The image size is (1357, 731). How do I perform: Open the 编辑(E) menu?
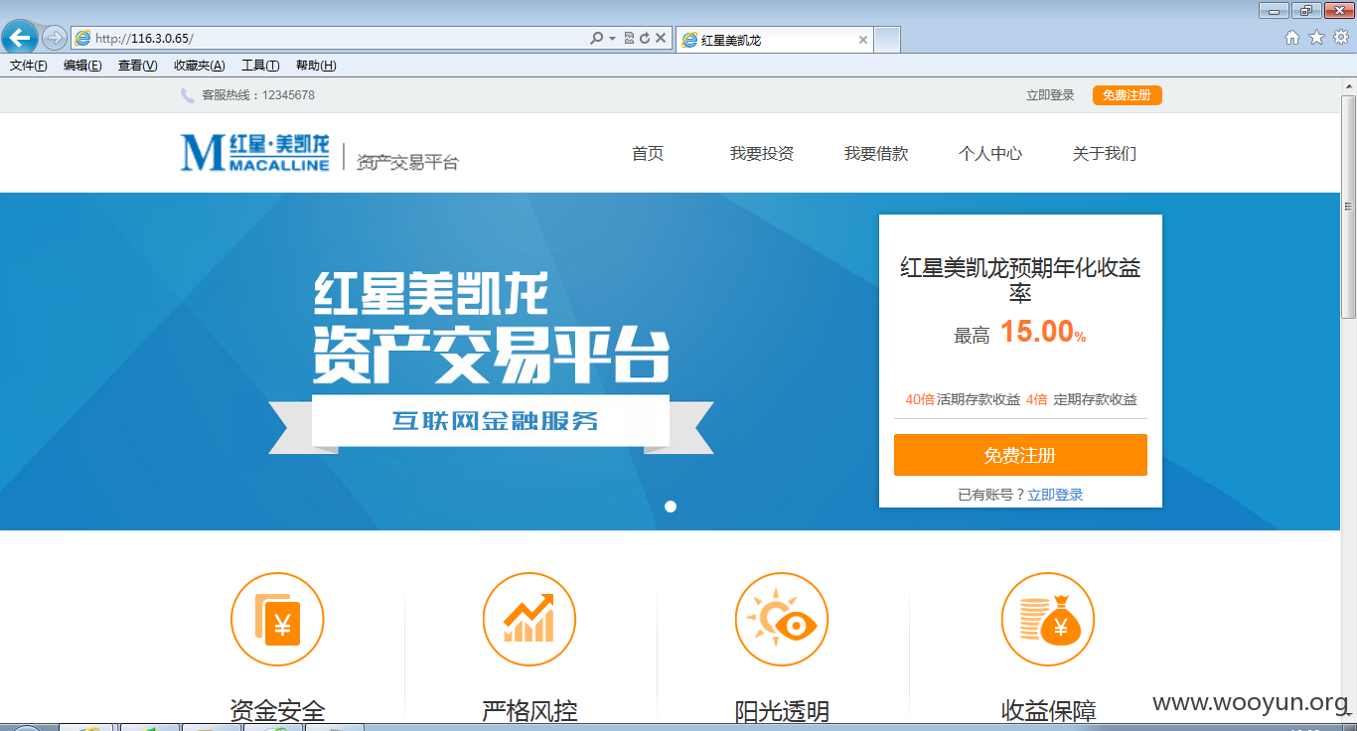click(x=82, y=66)
